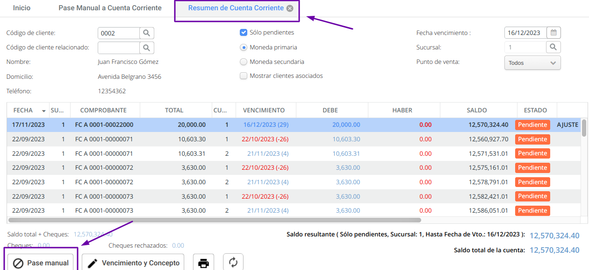The height and width of the screenshot is (270, 589).
Task: Refresh the list with the reload icon
Action: click(233, 263)
